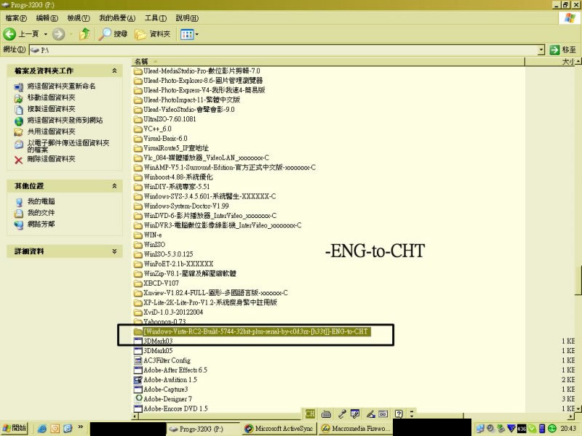Select the Adobe-Capture3 shortcut icon
The height and width of the screenshot is (436, 582).
coord(138,389)
